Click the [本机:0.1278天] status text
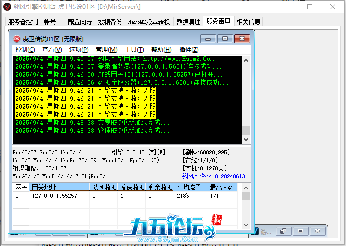Screen dimensions: 346x246 [204, 168]
